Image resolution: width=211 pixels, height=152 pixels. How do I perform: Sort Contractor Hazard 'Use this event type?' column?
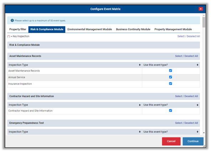[x=197, y=105]
